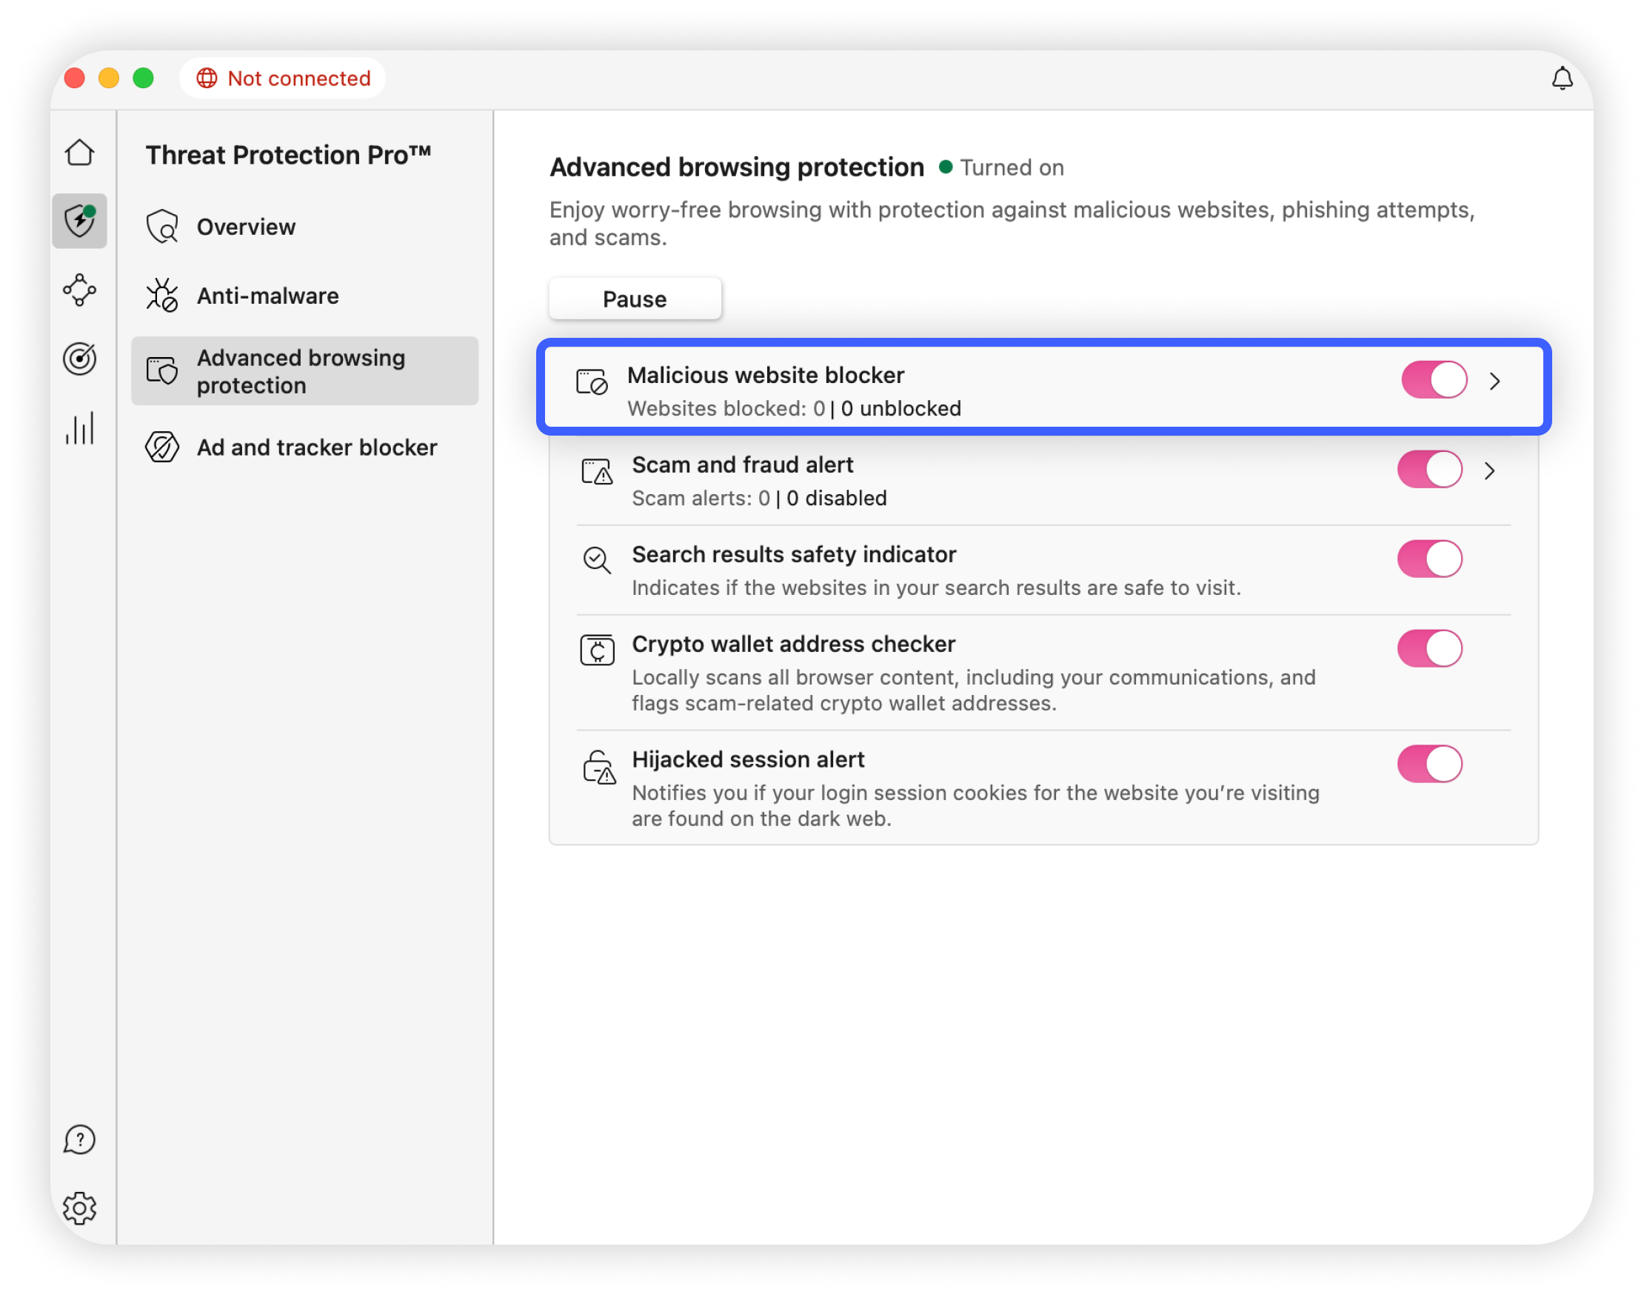This screenshot has width=1644, height=1295.
Task: Open the Dark Web Monitor radar icon
Action: [79, 359]
